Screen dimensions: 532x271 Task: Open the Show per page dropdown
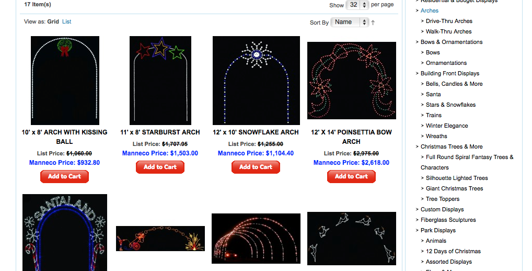357,5
